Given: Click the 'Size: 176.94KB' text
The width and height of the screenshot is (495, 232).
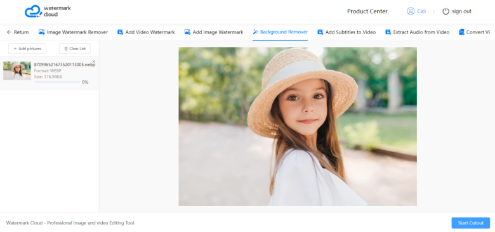Looking at the screenshot, I should point(48,77).
